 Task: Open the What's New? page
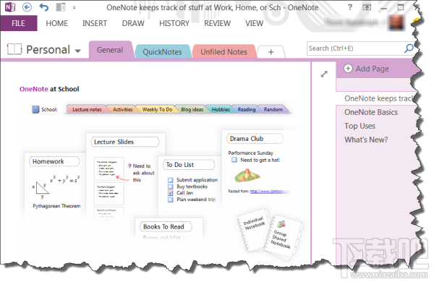coord(366,140)
